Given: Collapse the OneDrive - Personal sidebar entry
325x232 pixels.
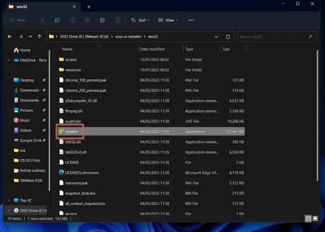Looking at the screenshot, I should [8, 60].
